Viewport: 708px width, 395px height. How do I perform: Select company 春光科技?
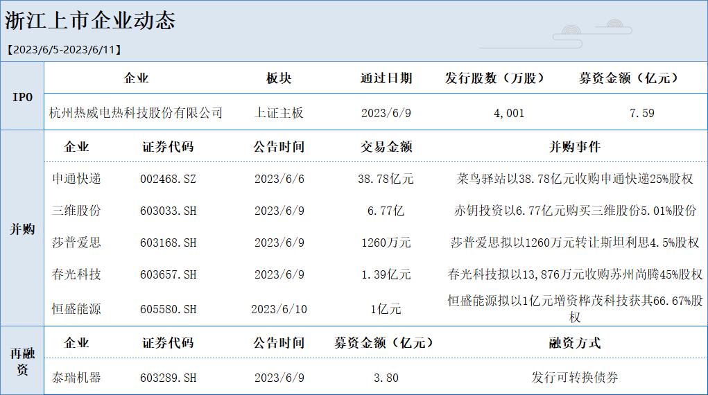(x=76, y=274)
